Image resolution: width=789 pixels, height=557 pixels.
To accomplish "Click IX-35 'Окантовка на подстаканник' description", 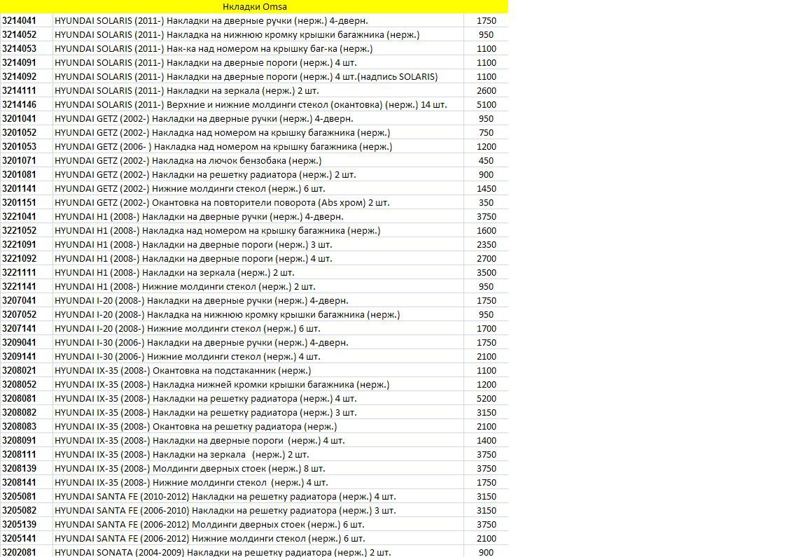I will 183,371.
